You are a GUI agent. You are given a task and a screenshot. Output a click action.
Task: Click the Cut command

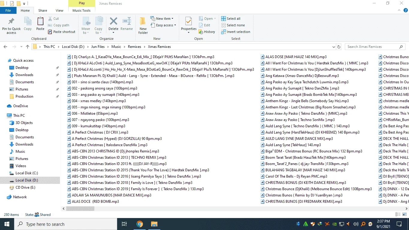53,19
